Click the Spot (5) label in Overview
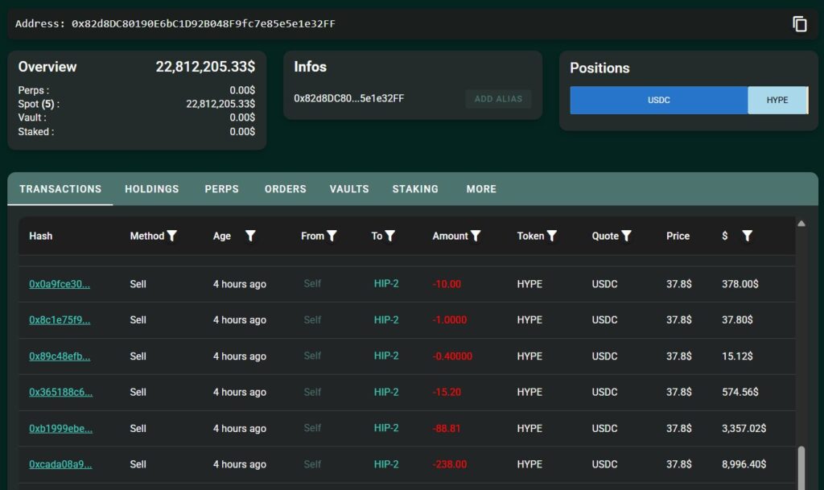This screenshot has width=824, height=490. click(39, 104)
